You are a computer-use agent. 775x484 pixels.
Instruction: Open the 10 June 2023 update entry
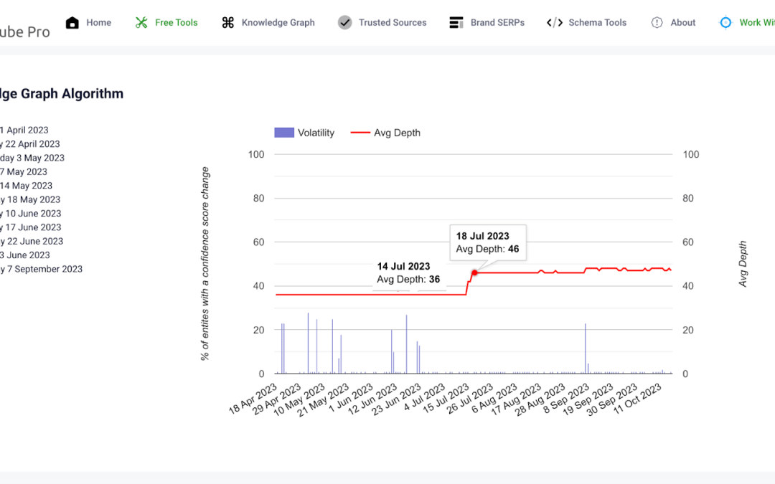coord(31,213)
